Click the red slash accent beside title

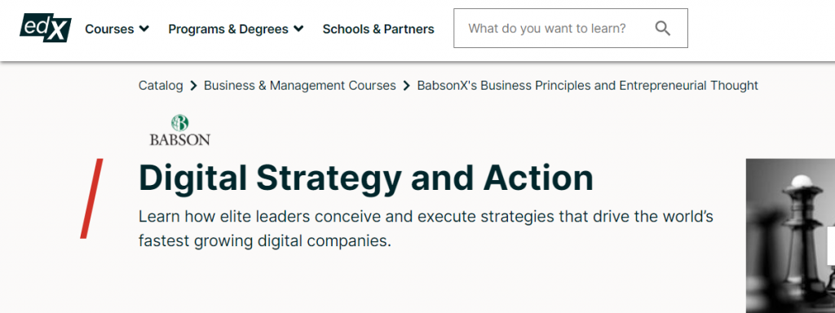pos(91,198)
